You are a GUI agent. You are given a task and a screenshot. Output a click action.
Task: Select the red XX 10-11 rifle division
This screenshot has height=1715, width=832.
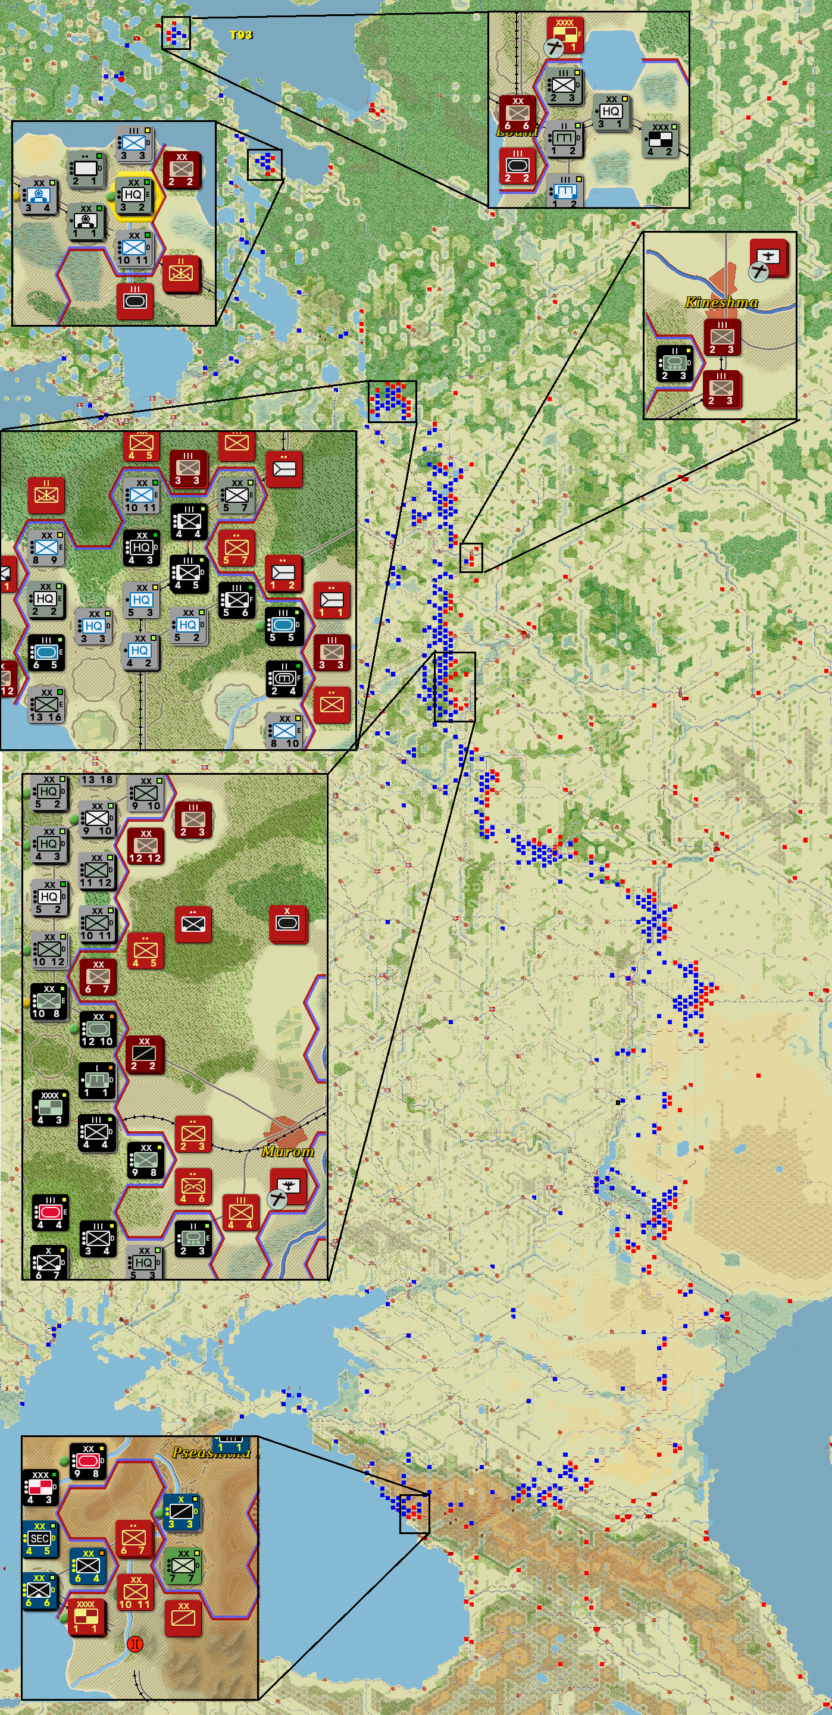(x=135, y=1592)
